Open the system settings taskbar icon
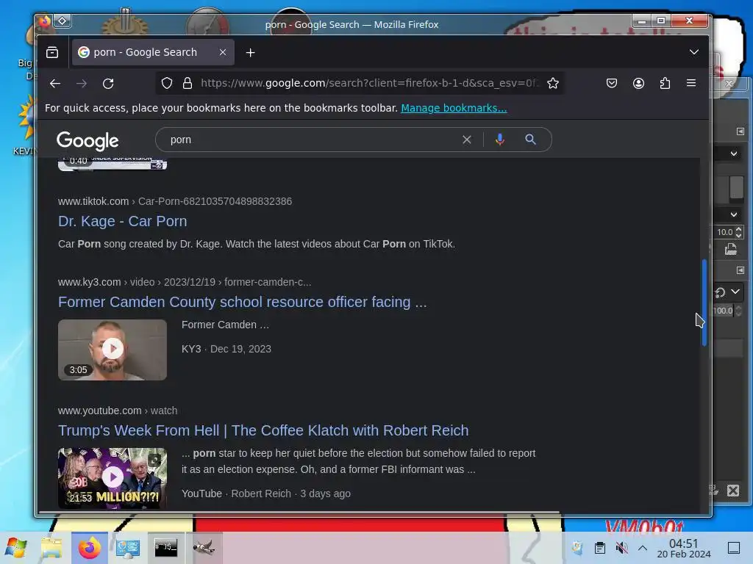This screenshot has height=564, width=753. [128, 548]
